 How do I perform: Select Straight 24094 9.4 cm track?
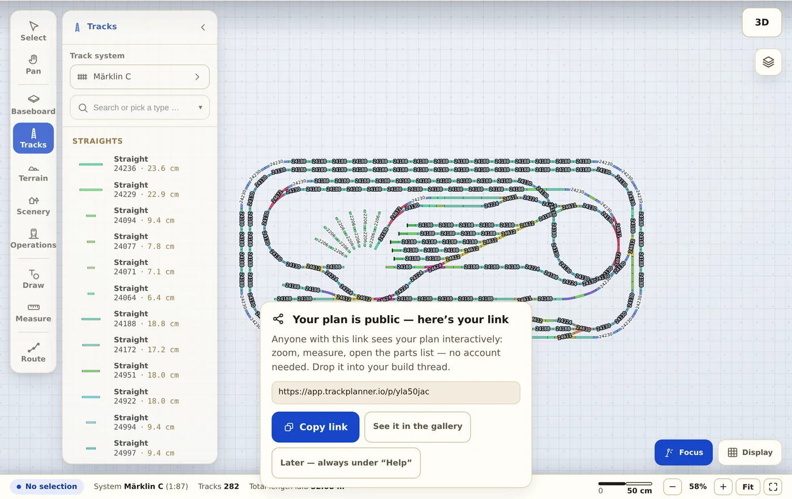140,216
